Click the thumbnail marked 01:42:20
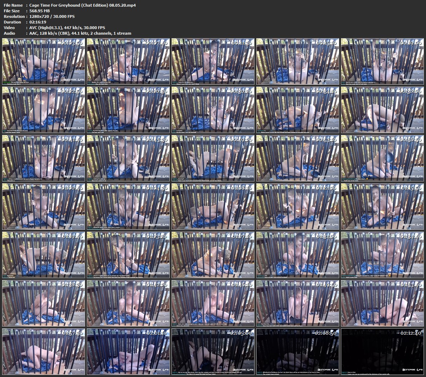The width and height of the screenshot is (426, 377). 128,303
